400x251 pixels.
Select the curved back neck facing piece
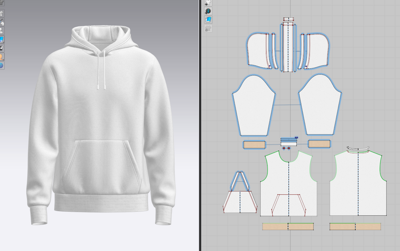tap(358, 148)
